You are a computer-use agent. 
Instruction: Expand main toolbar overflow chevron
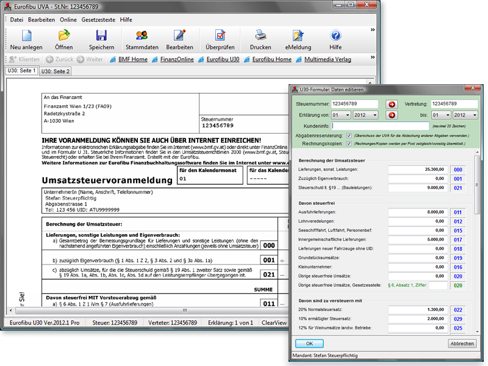click(373, 30)
